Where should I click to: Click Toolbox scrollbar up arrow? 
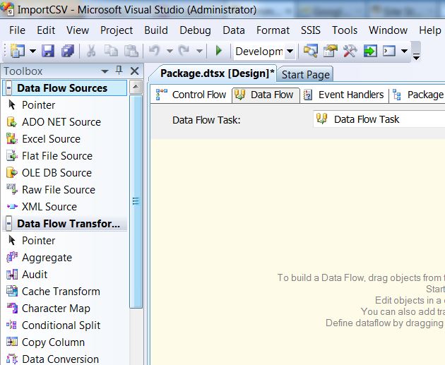(x=136, y=87)
